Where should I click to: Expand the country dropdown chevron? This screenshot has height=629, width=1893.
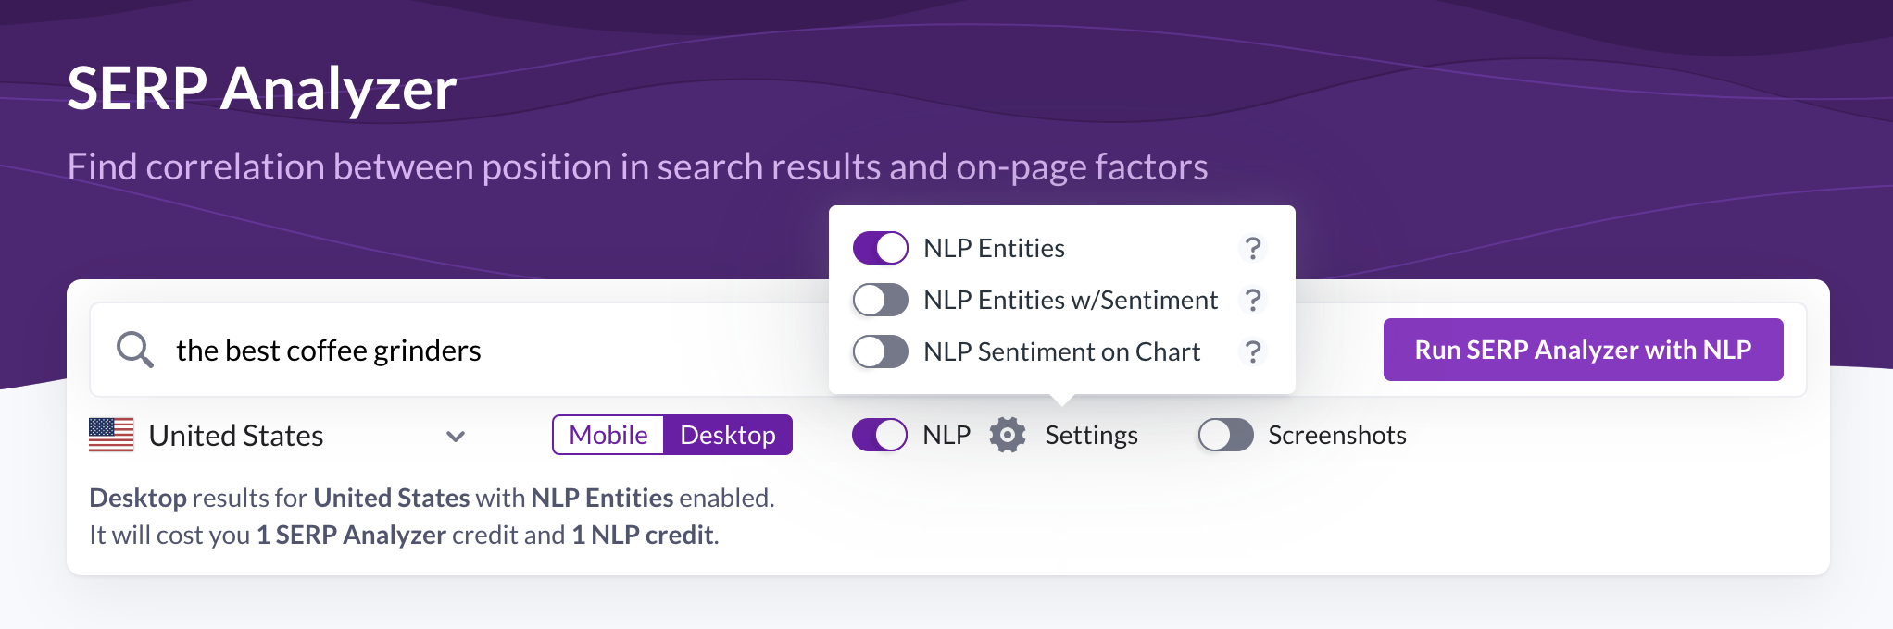[x=455, y=436]
